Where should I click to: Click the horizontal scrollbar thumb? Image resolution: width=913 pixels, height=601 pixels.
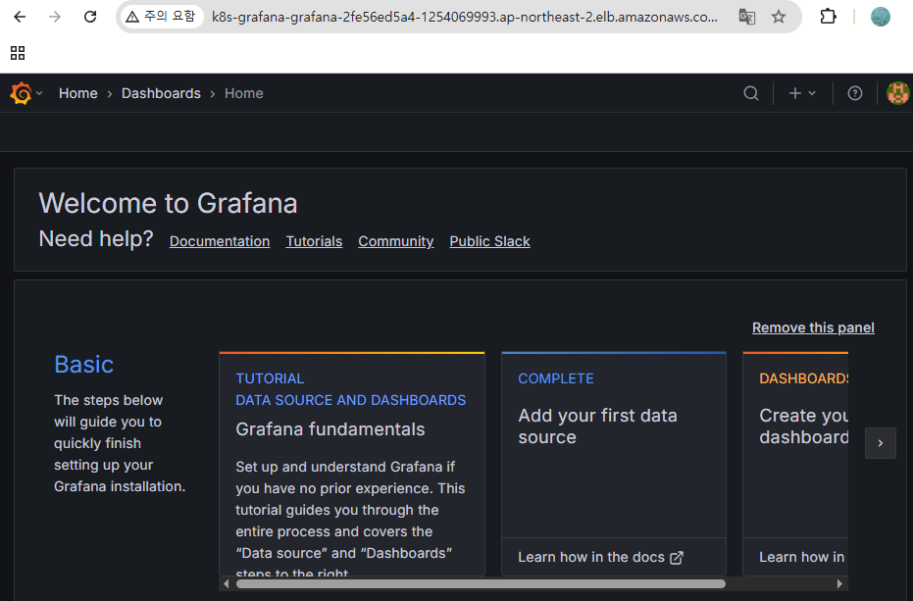(x=481, y=583)
